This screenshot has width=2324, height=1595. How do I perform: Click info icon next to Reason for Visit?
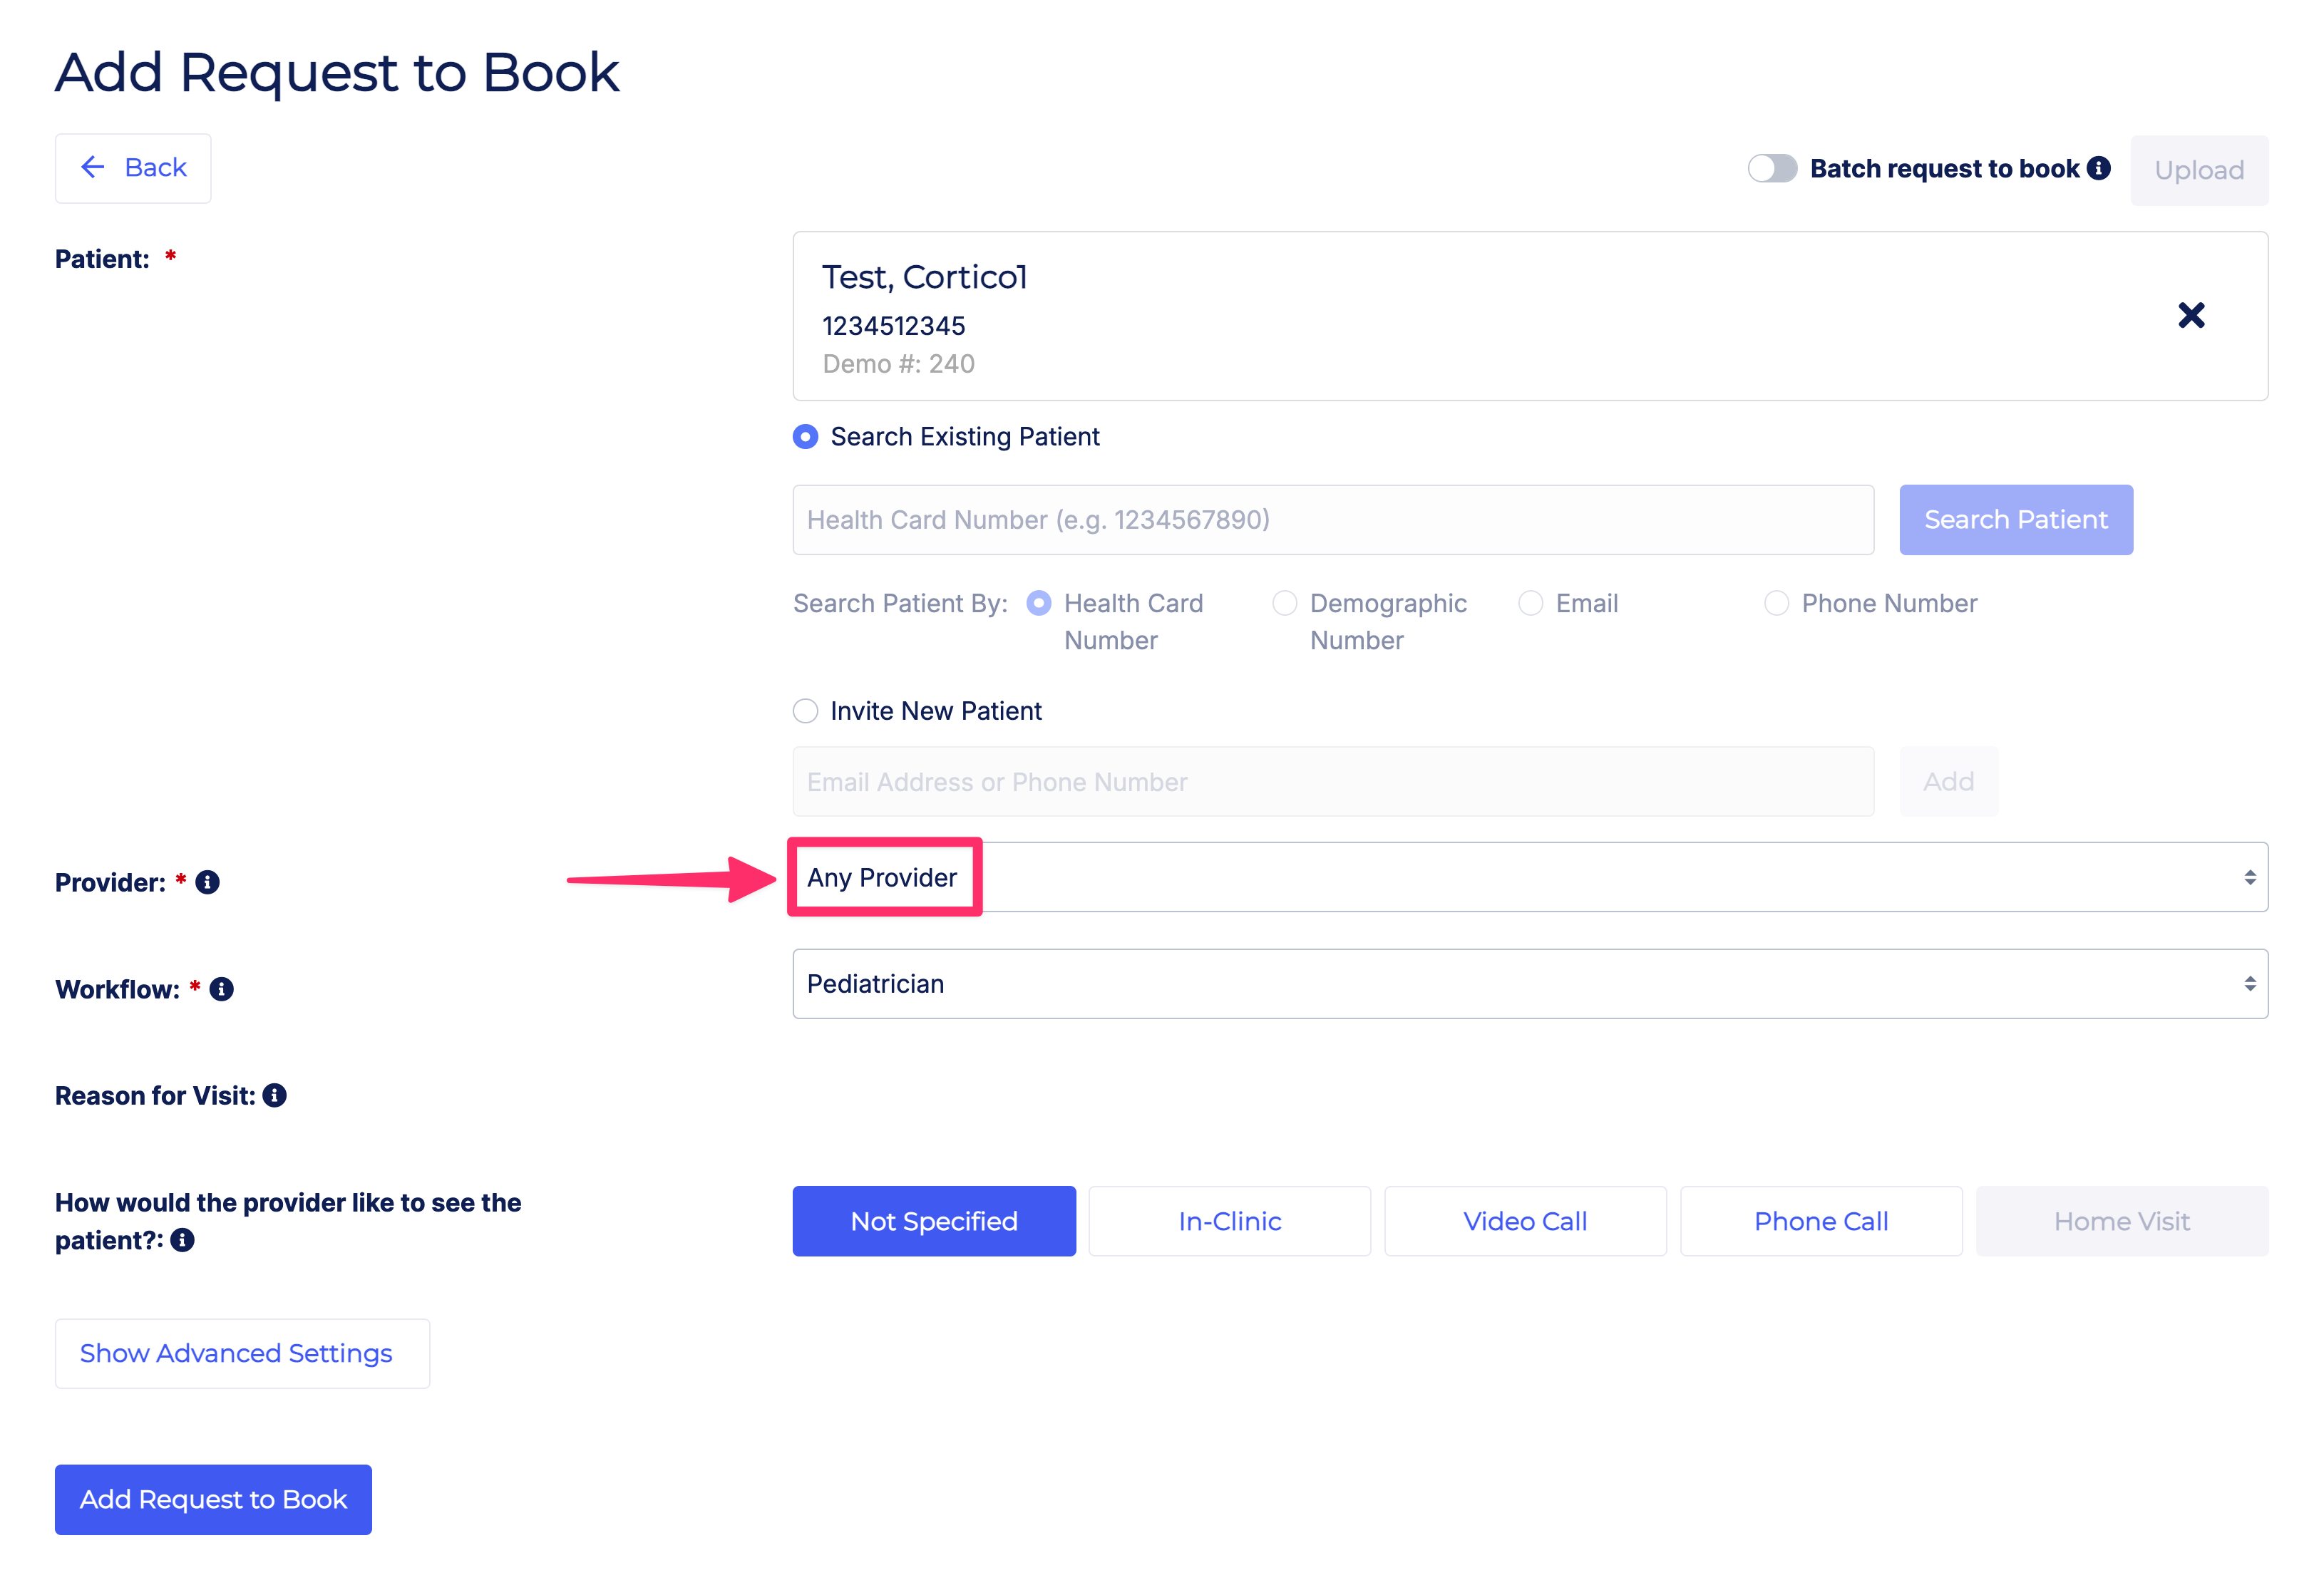[275, 1096]
